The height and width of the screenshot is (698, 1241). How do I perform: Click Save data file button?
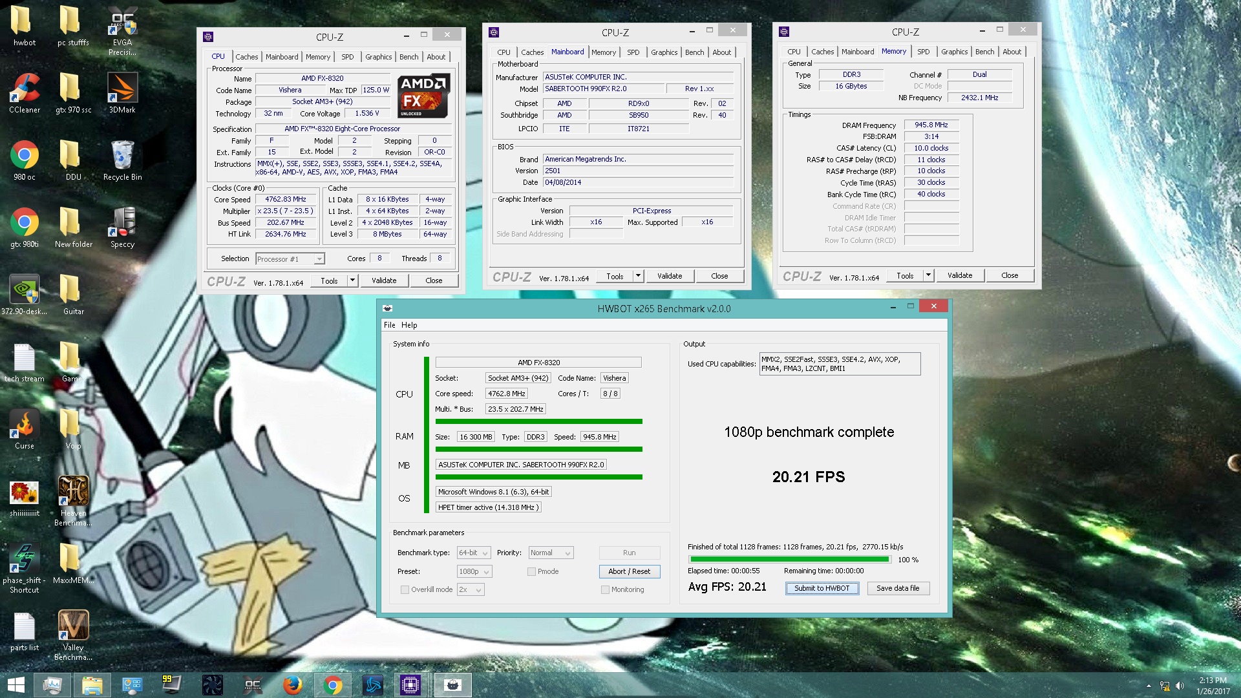[x=898, y=588]
